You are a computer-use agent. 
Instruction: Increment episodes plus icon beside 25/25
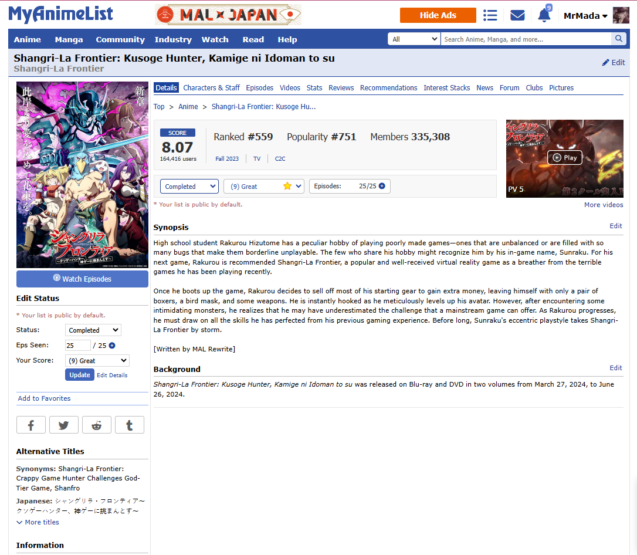pos(382,186)
